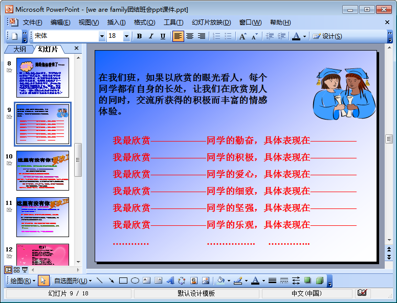Click the increase indent icon
This screenshot has width=397, height=303.
[x=281, y=36]
